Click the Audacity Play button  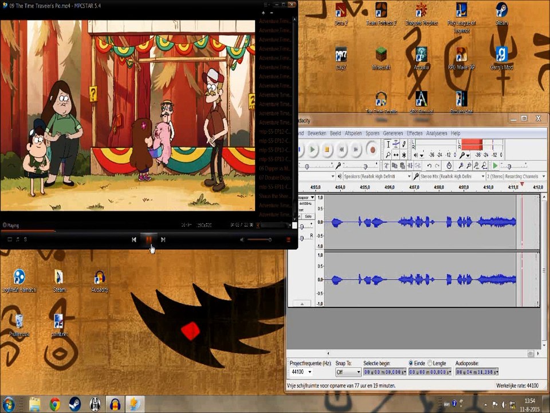click(312, 150)
